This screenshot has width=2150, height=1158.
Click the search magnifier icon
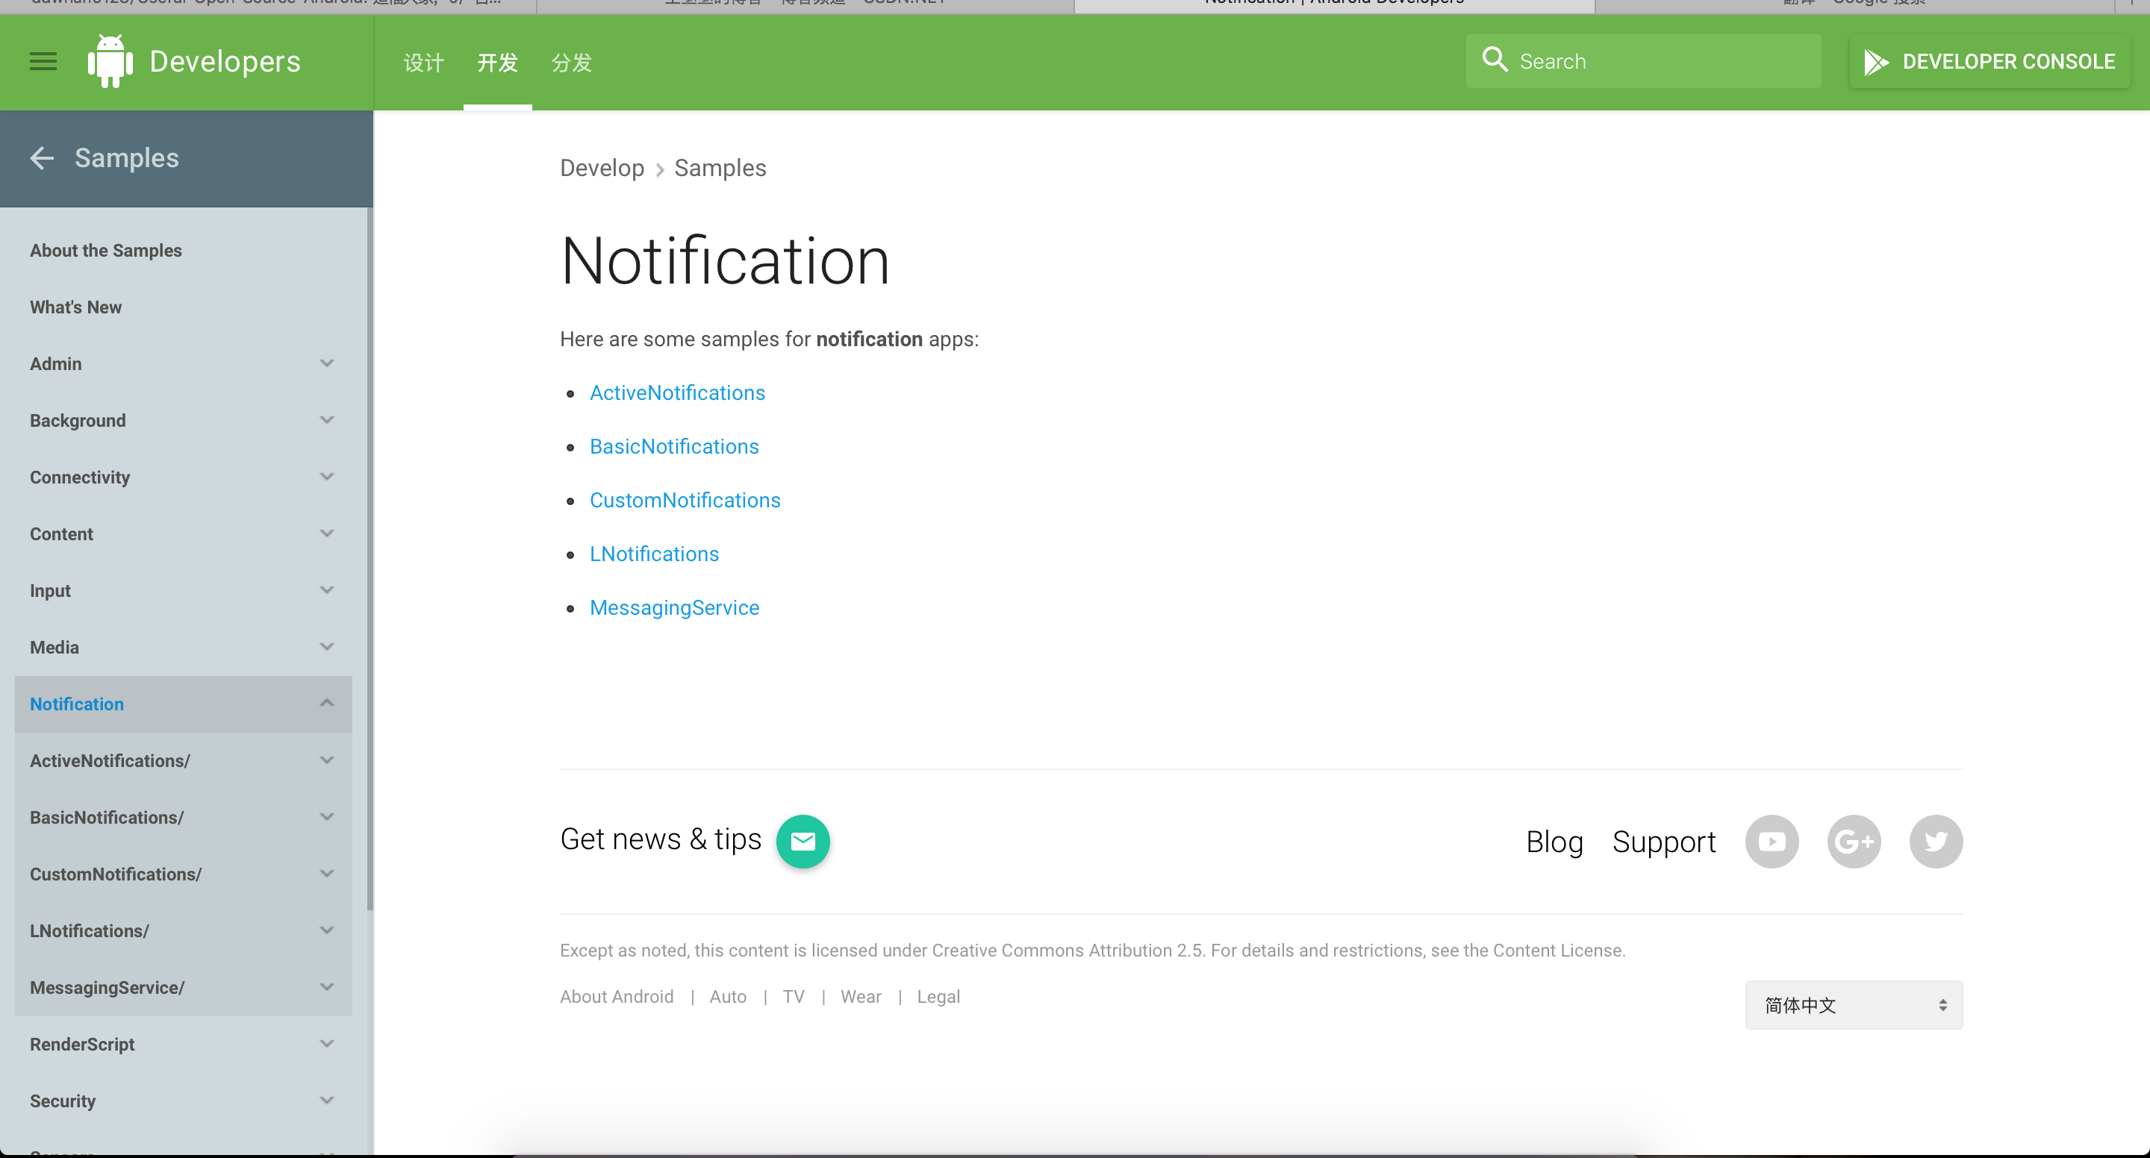pyautogui.click(x=1494, y=60)
